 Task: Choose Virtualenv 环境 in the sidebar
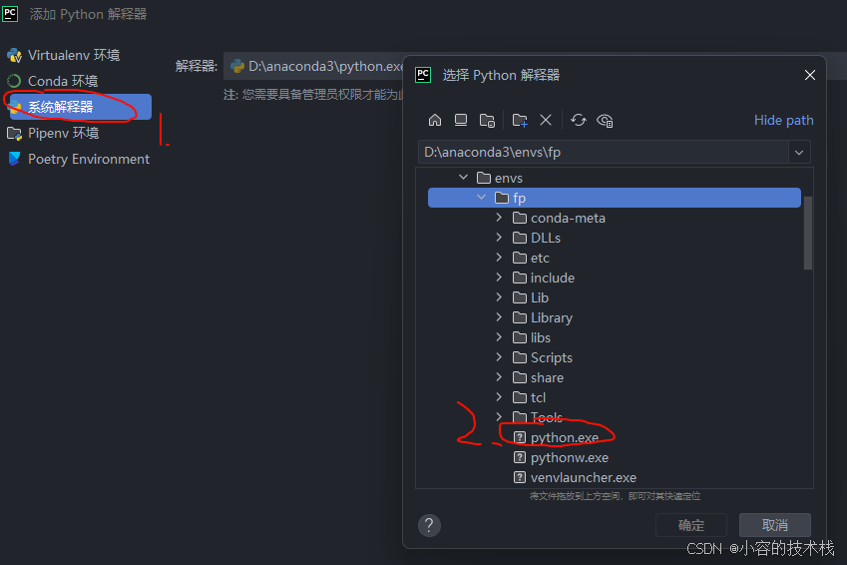tap(74, 55)
